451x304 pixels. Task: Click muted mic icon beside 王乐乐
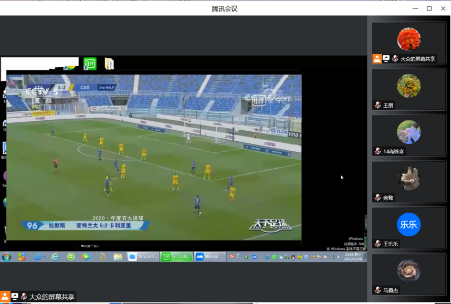[377, 244]
